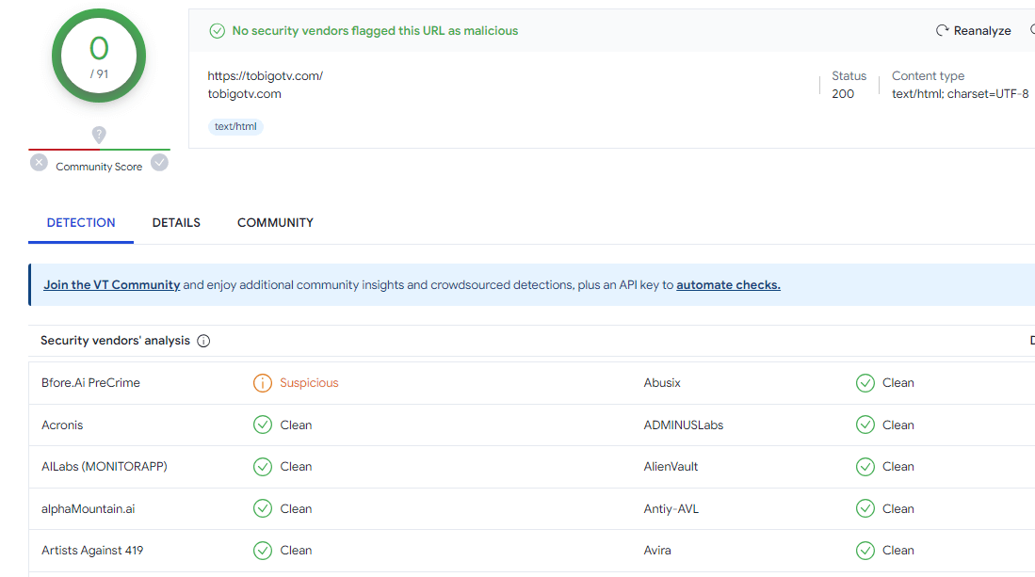Click the green check icon in banner
Image resolution: width=1035 pixels, height=577 pixels.
[x=218, y=31]
